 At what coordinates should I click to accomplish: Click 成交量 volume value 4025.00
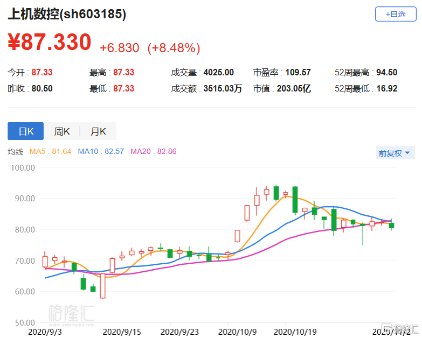pyautogui.click(x=218, y=72)
